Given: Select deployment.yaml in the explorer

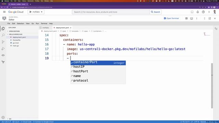Looking at the screenshot, I should coord(19,37).
